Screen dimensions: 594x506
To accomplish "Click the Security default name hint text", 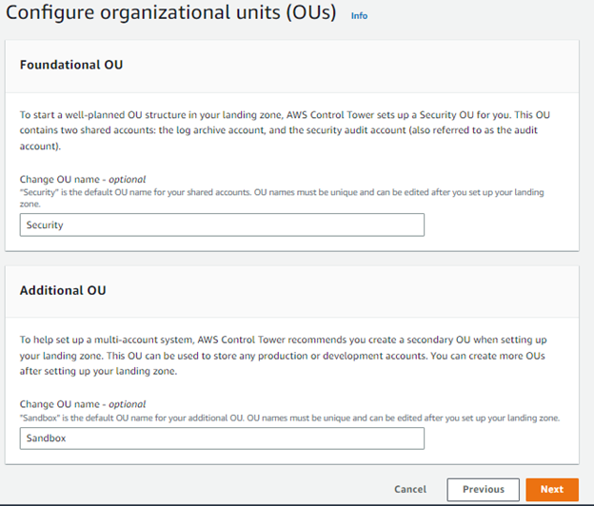I will [x=282, y=198].
